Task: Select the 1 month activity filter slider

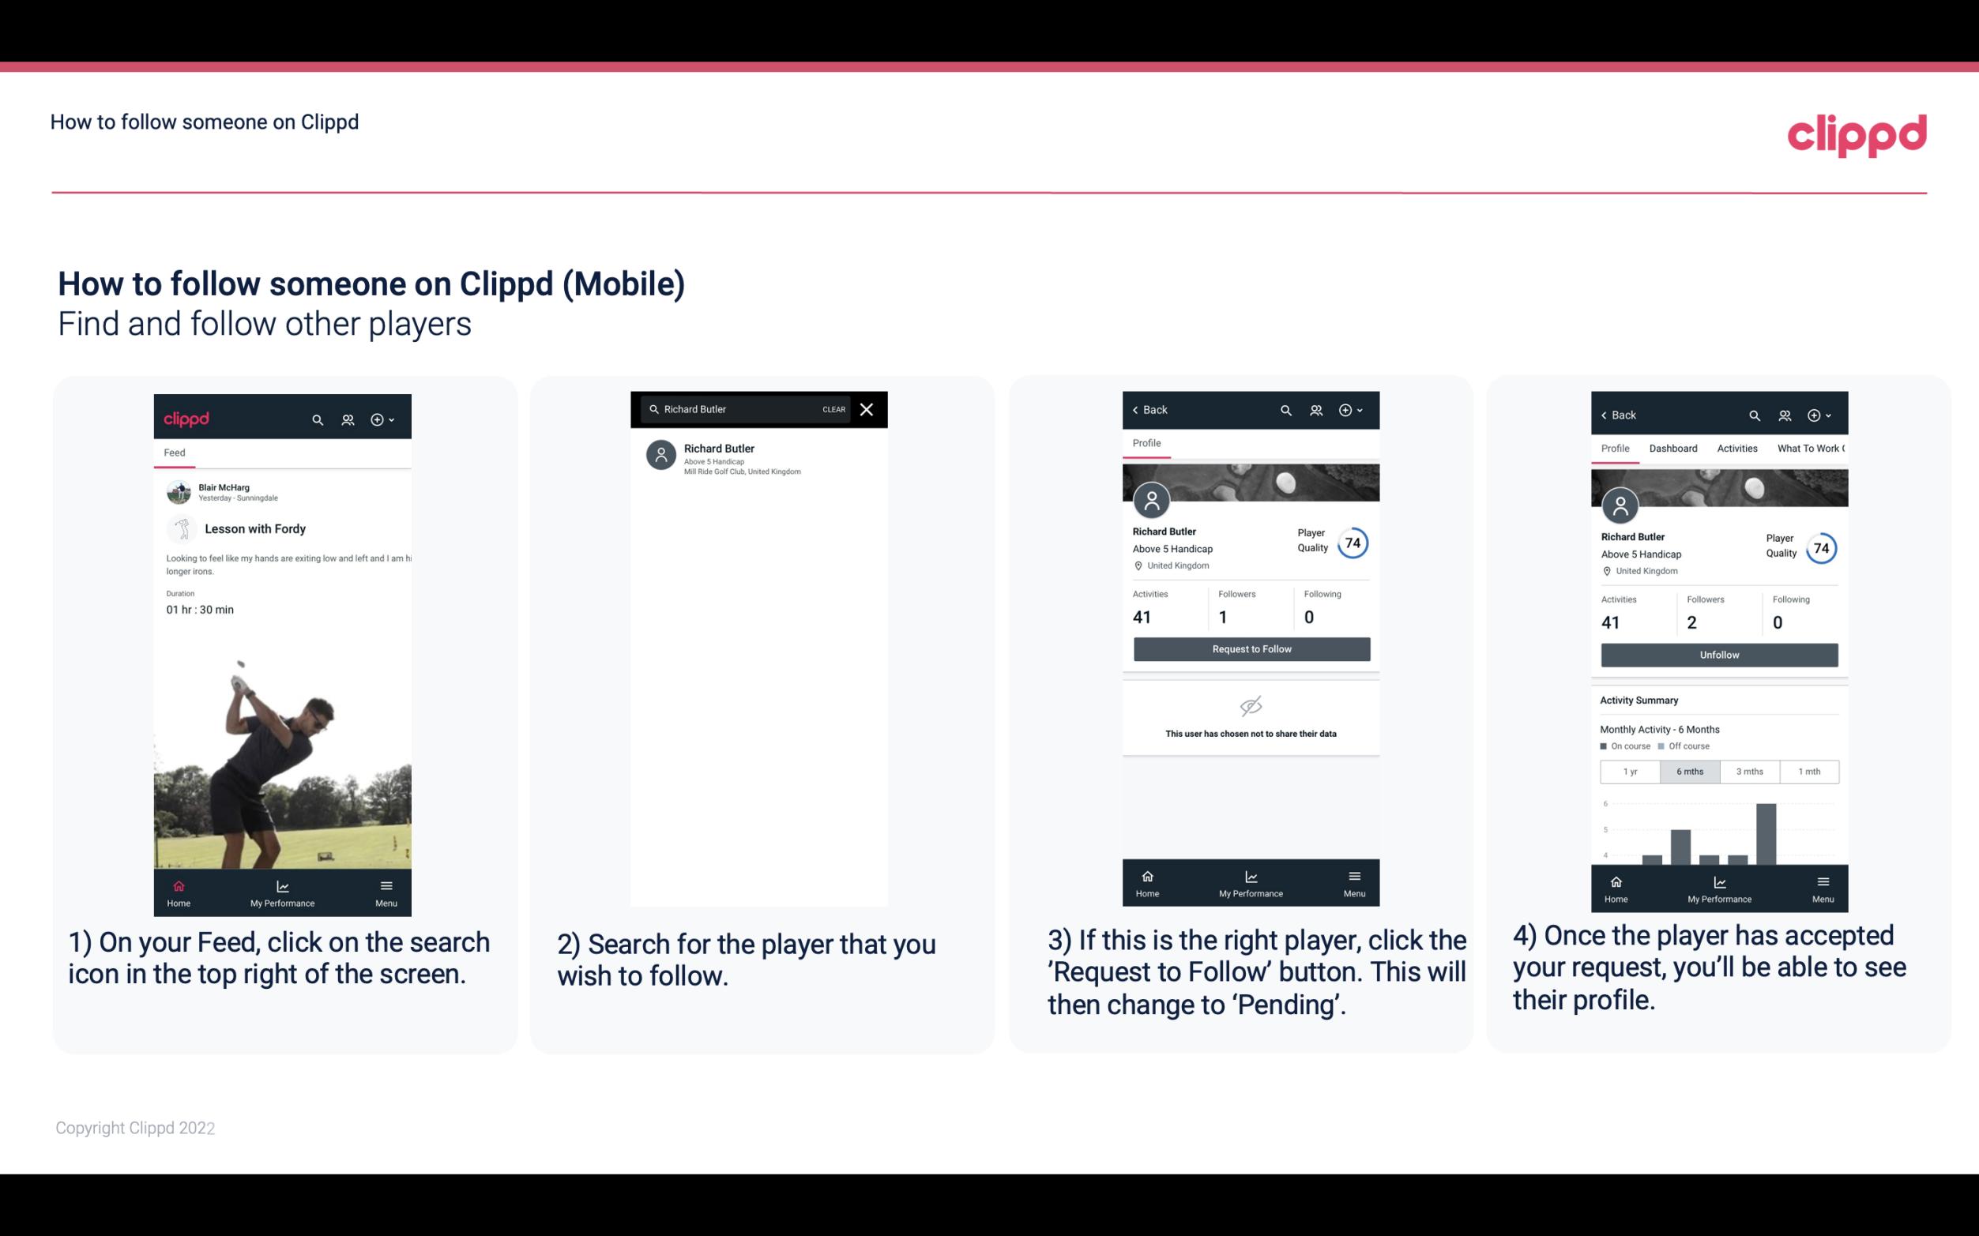Action: coord(1808,772)
